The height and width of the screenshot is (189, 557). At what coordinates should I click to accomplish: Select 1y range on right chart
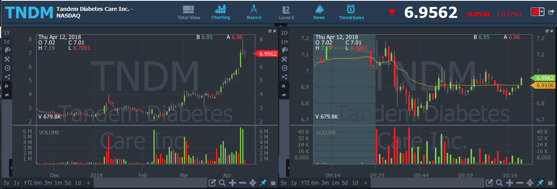294,183
